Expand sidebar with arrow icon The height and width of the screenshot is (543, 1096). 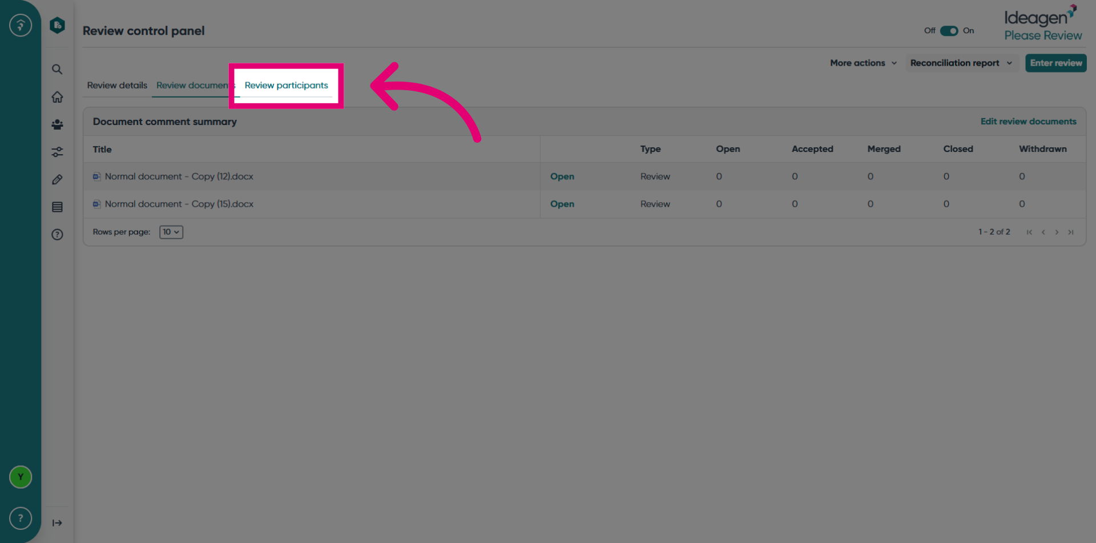click(57, 522)
